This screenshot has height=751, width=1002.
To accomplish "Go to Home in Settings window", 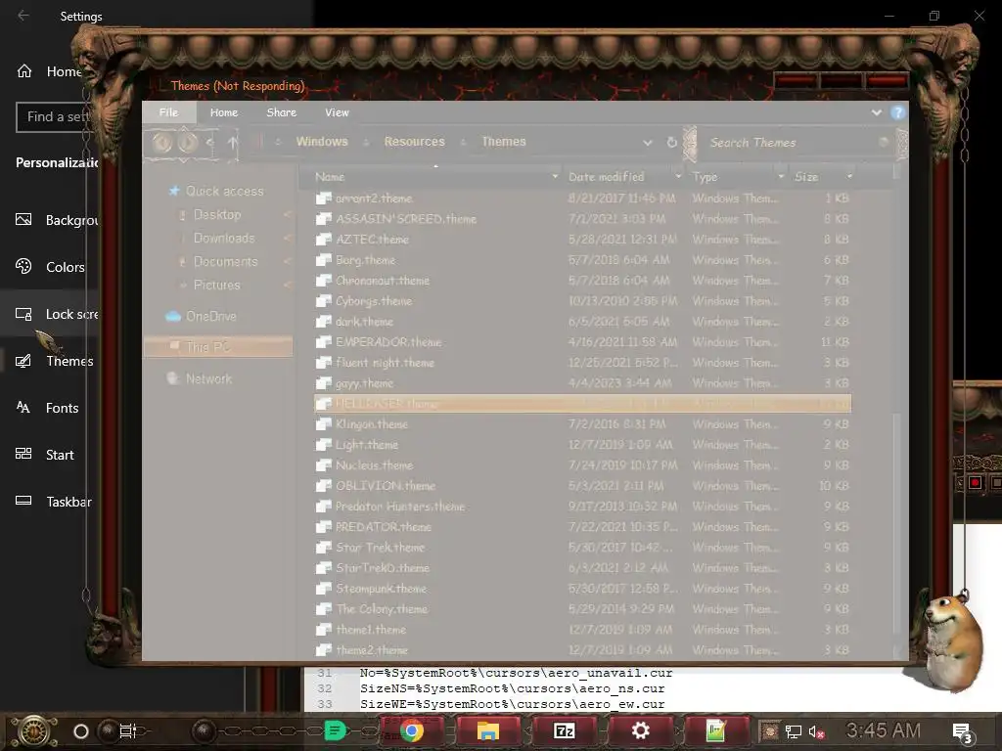I will [49, 71].
